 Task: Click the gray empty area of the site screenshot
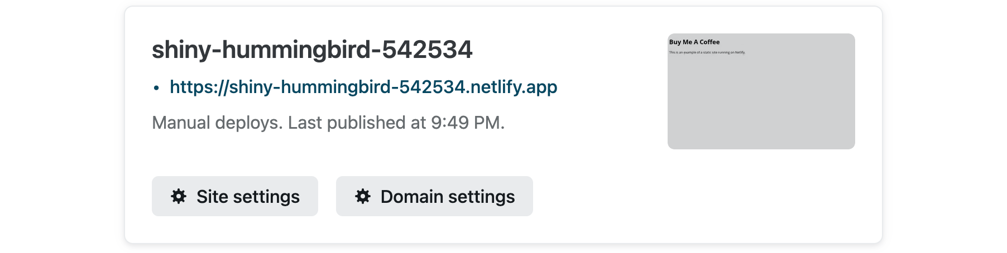761,103
